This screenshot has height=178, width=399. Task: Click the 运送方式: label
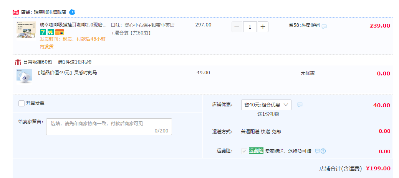pyautogui.click(x=222, y=132)
